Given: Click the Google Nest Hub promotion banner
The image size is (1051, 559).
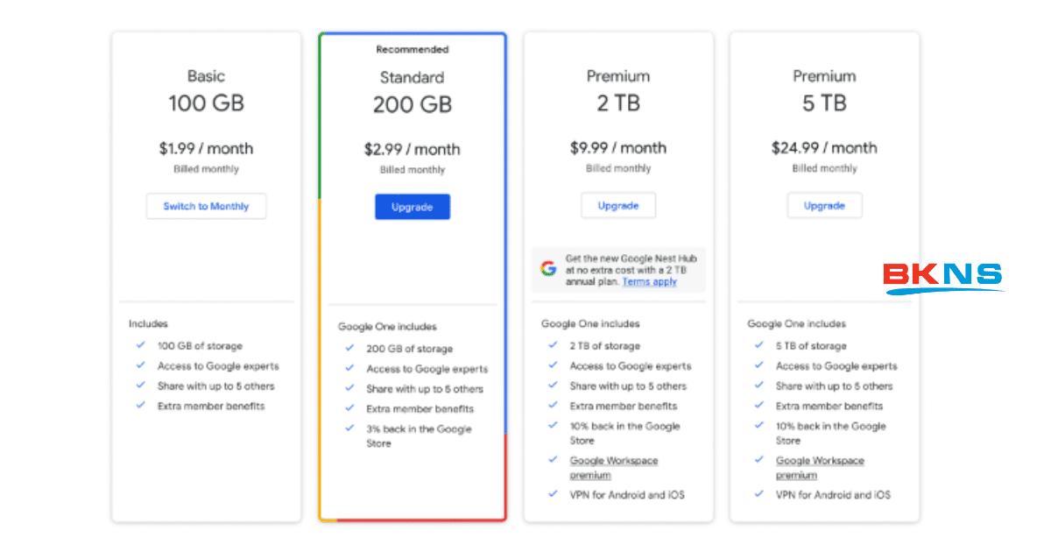Looking at the screenshot, I should (x=618, y=270).
